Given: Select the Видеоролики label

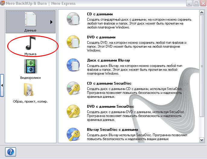Looking at the screenshot, I should coord(30,78).
